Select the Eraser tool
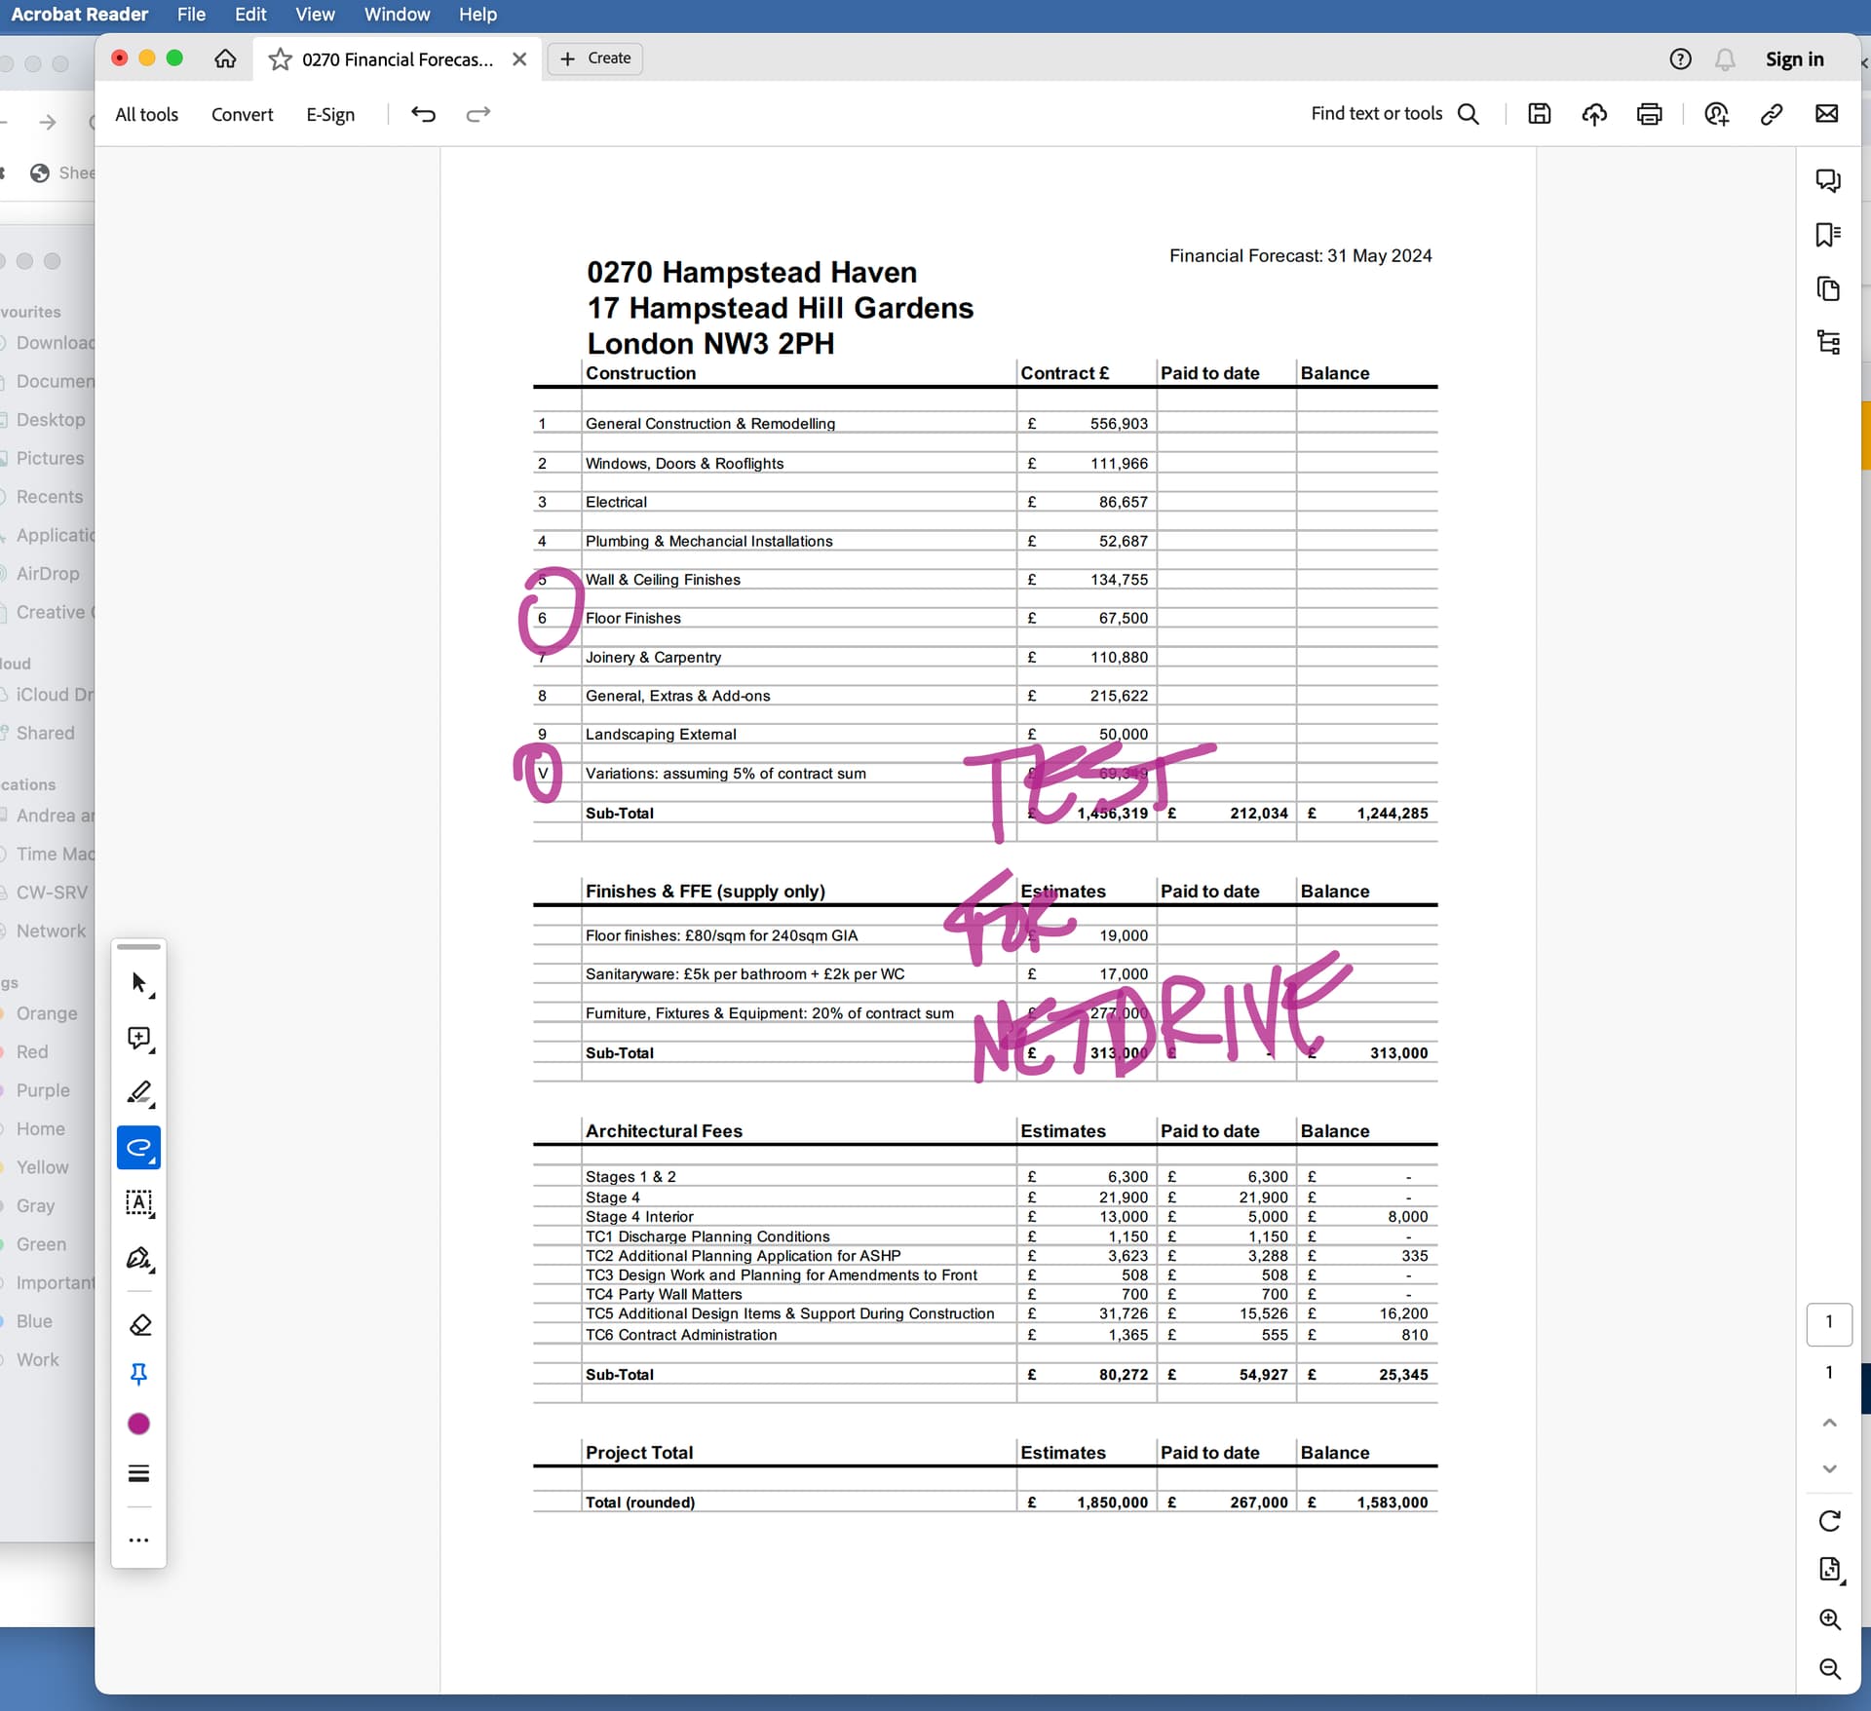 click(x=139, y=1324)
